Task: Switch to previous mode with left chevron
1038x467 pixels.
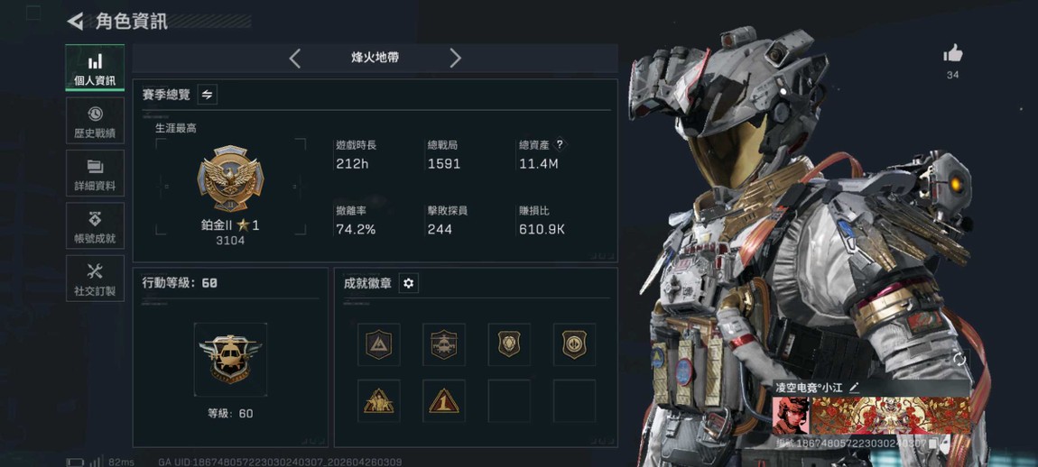Action: pos(295,59)
